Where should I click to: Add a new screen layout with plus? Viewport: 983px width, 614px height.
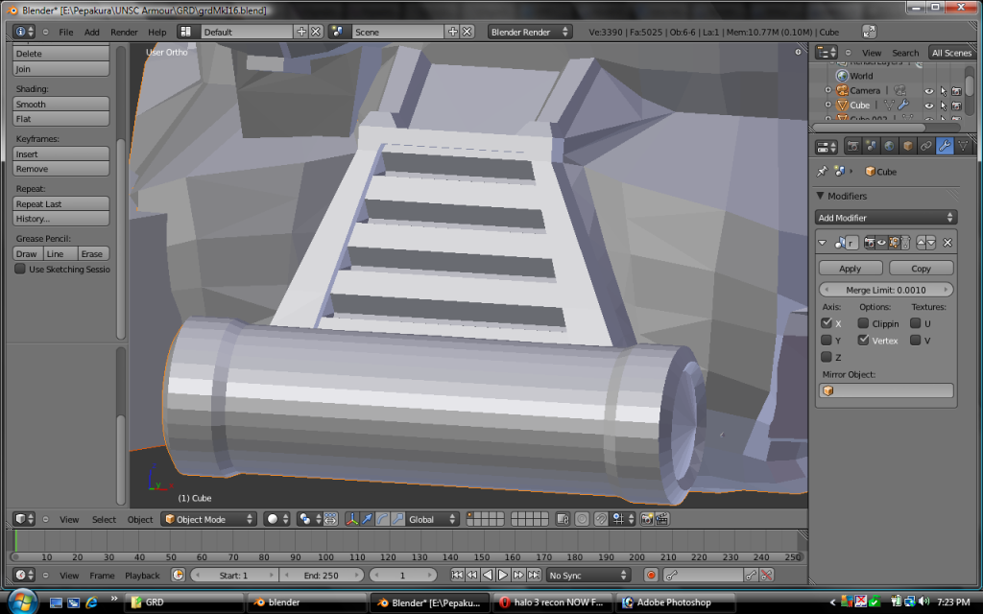click(301, 32)
